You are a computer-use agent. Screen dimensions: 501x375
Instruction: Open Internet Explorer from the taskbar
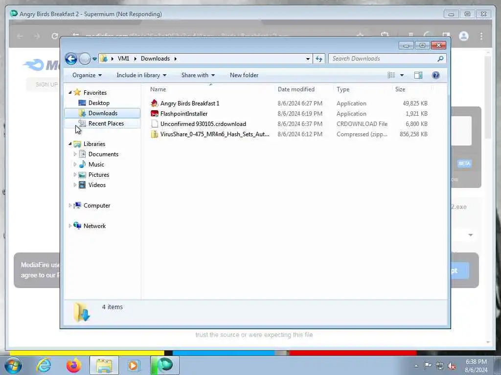pos(44,365)
